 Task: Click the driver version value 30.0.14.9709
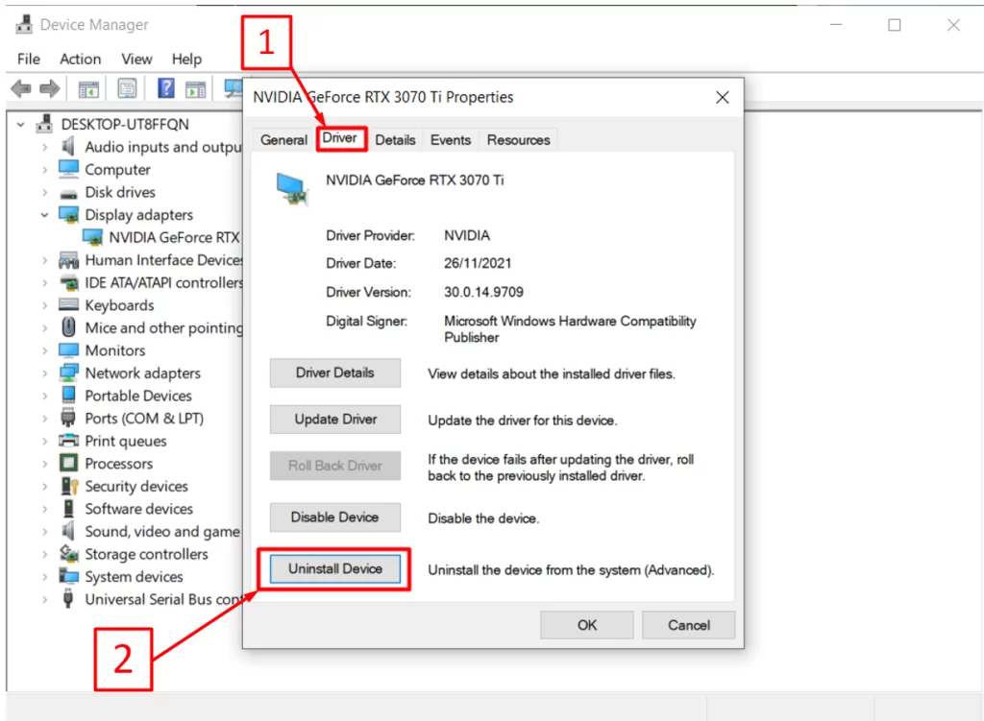click(484, 292)
